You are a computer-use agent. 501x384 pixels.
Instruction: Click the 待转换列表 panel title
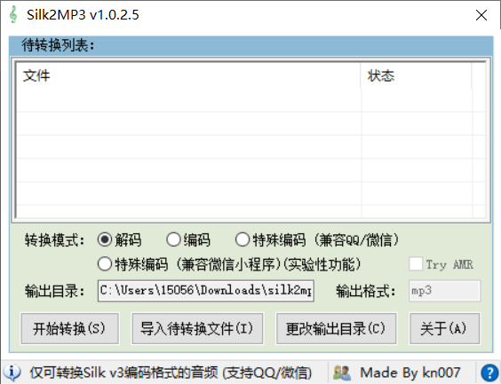[x=58, y=45]
